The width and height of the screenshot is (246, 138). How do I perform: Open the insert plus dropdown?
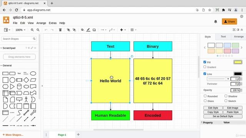123,30
